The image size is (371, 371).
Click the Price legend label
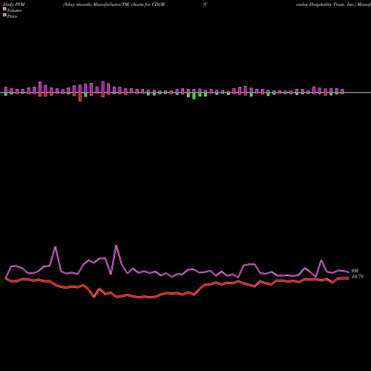(12, 16)
